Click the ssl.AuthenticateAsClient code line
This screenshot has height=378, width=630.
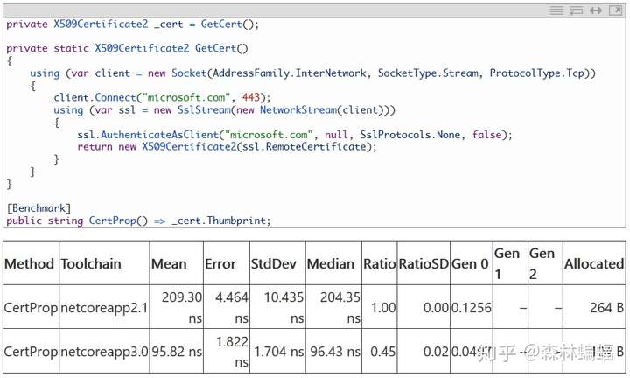tap(293, 135)
